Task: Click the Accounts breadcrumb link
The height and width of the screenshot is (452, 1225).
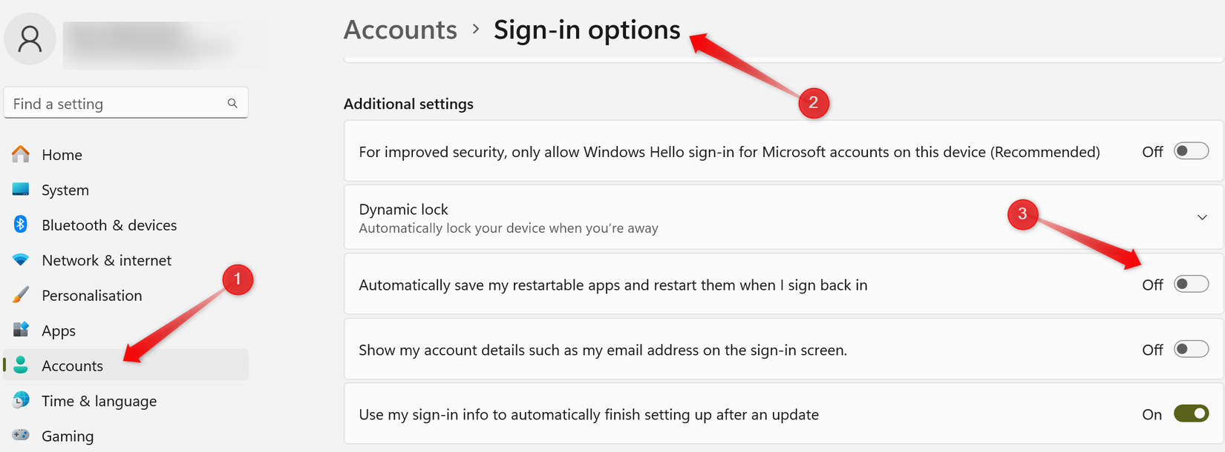Action: pyautogui.click(x=400, y=30)
